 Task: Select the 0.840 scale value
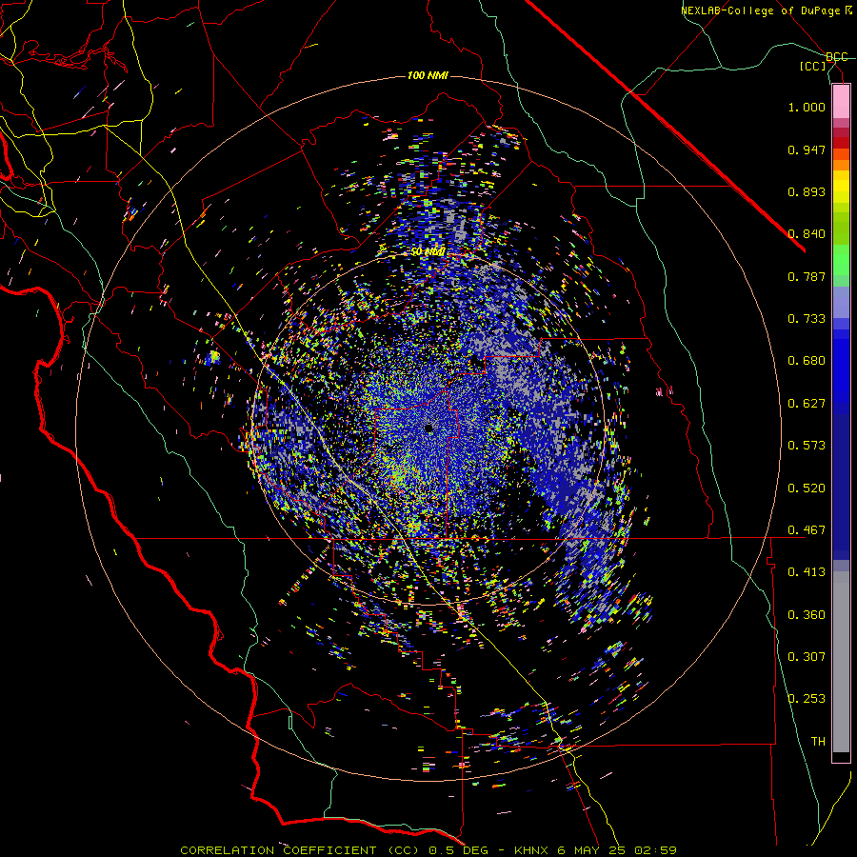pyautogui.click(x=807, y=234)
